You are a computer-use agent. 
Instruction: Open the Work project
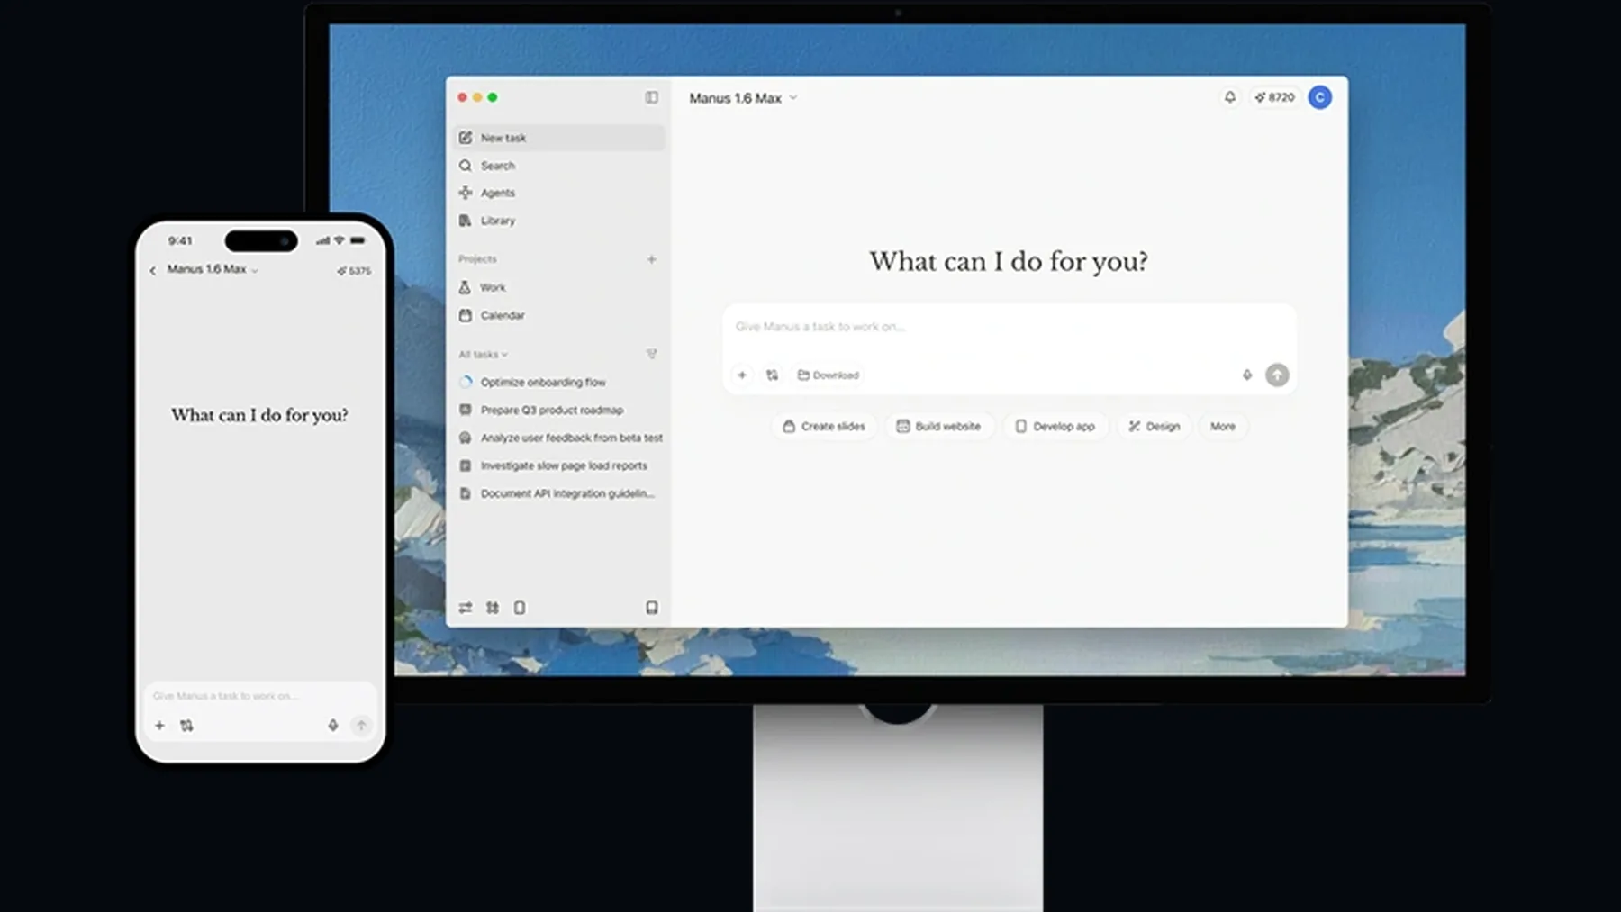[559, 287]
